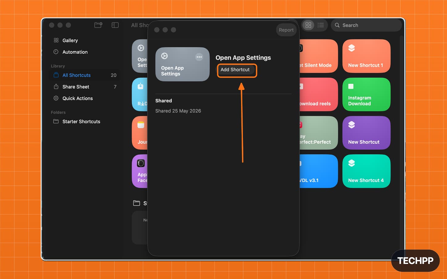Open the Perfect:Perfect shortcut card

point(318,133)
